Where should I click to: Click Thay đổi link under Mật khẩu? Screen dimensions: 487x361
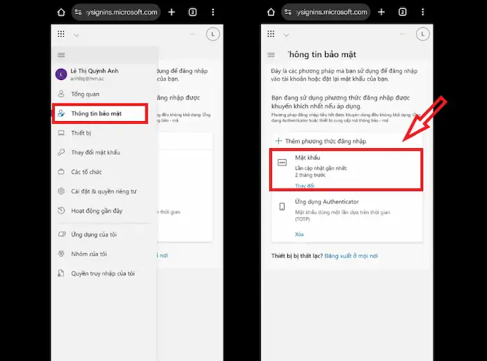[305, 186]
